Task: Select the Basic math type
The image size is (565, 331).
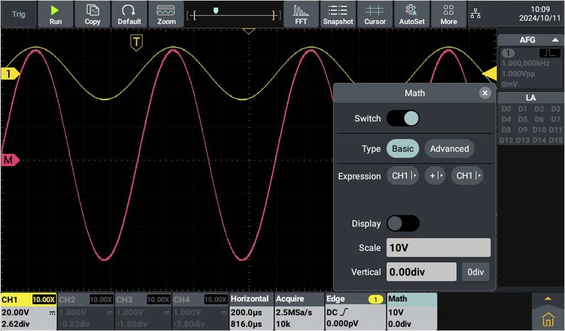Action: pos(403,148)
